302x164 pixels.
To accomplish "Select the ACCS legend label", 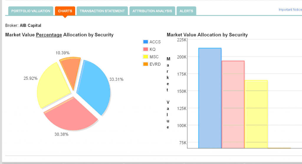I will pyautogui.click(x=155, y=42).
